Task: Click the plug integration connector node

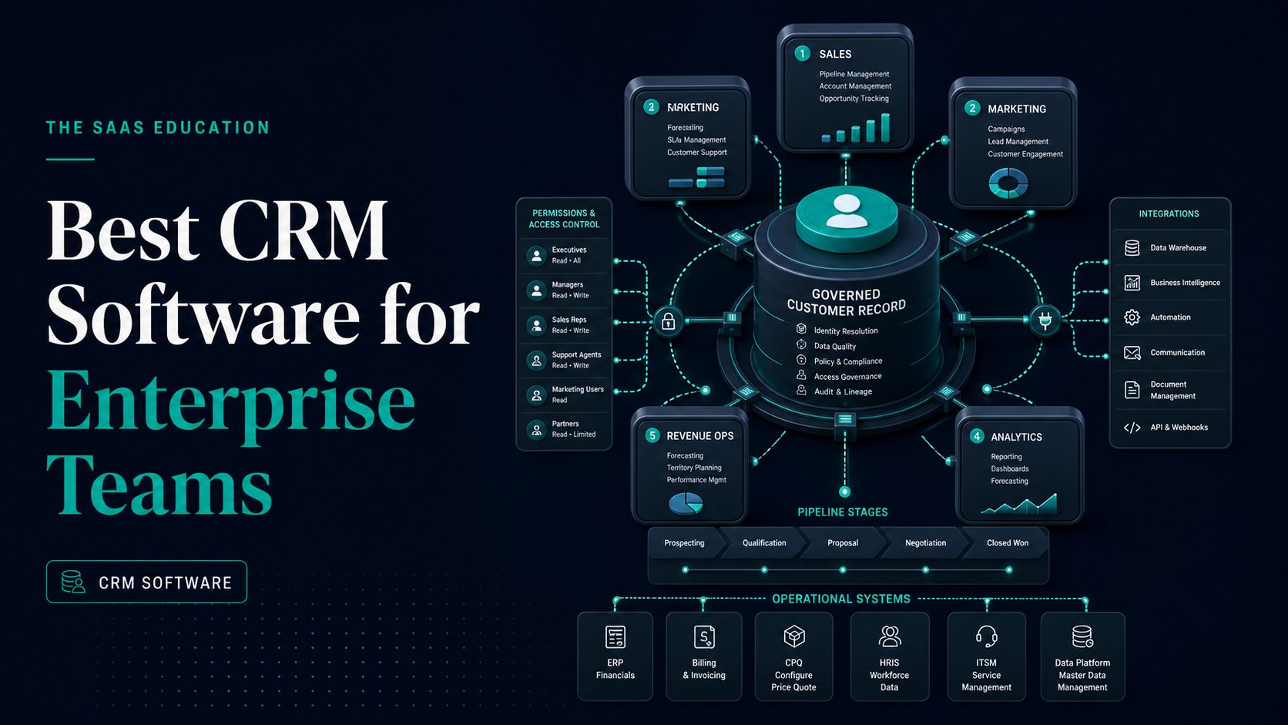Action: coord(1045,319)
